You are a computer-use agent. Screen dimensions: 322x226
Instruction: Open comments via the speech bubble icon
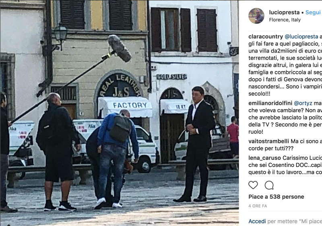pyautogui.click(x=269, y=185)
